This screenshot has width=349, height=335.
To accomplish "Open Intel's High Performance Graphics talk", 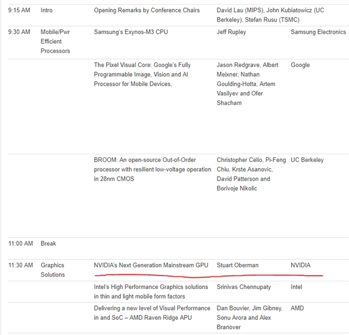I will click(151, 291).
